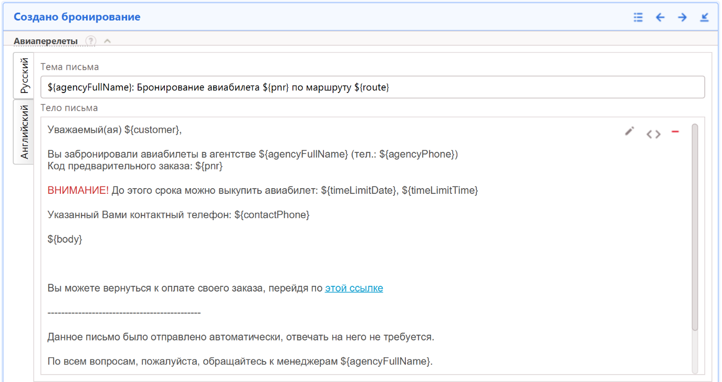Click the red ВНИМАНИЕ! text
The width and height of the screenshot is (722, 382).
(78, 190)
